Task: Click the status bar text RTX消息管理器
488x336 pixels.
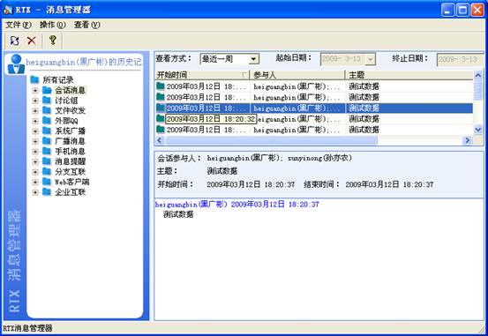Action: click(x=27, y=328)
